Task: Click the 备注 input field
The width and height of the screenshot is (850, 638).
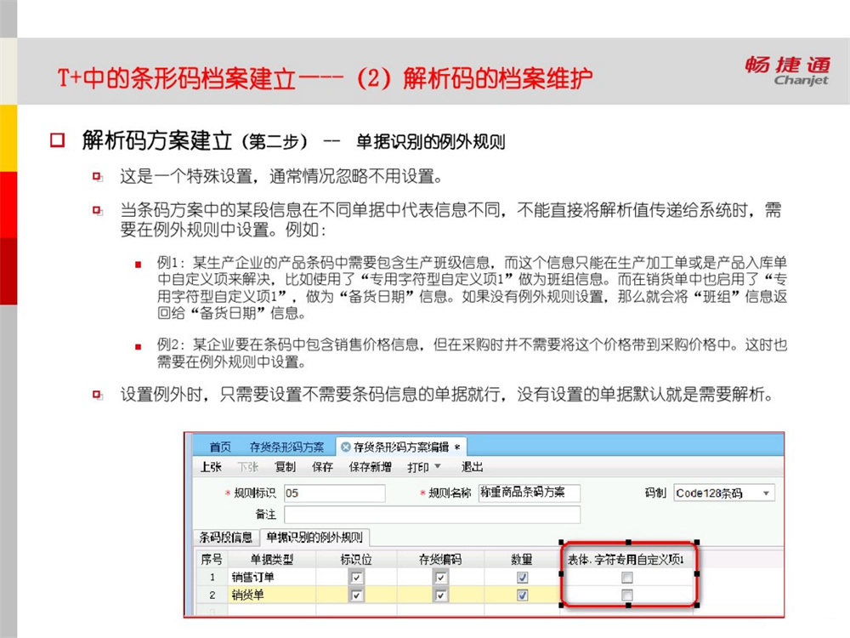Action: click(x=432, y=515)
